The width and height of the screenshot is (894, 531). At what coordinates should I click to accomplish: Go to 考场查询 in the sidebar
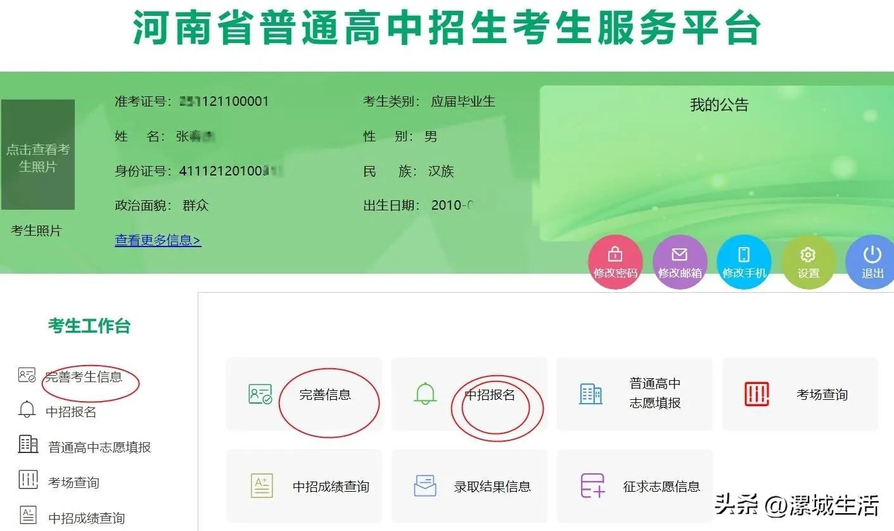[73, 483]
